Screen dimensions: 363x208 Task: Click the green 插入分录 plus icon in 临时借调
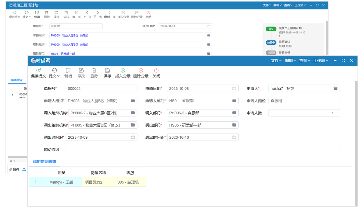(x=123, y=70)
